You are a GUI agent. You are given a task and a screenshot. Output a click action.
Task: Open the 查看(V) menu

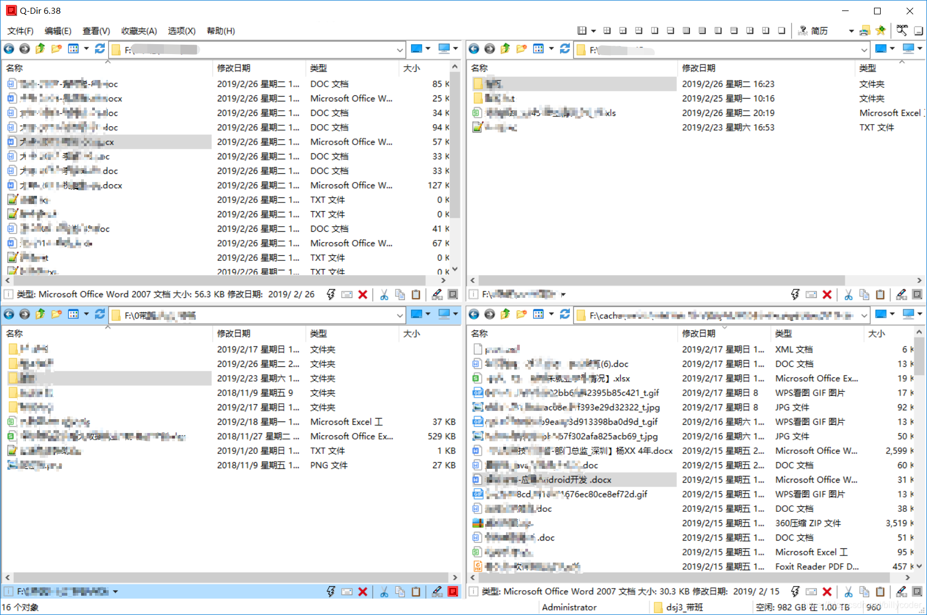(96, 31)
